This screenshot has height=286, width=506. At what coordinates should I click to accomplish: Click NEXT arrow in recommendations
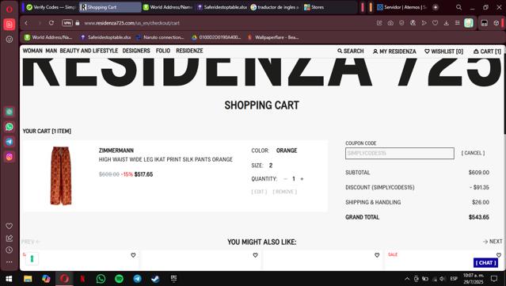coord(493,242)
